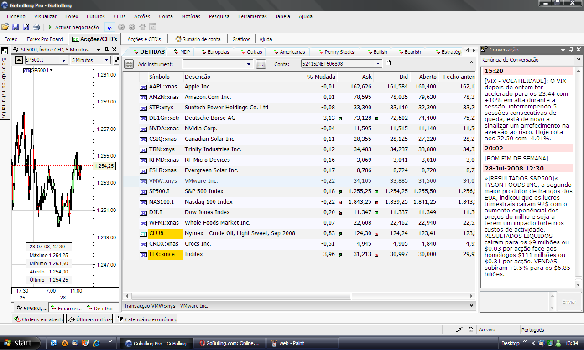This screenshot has width=584, height=350.
Task: Click the lock icon in status bar
Action: 470,329
